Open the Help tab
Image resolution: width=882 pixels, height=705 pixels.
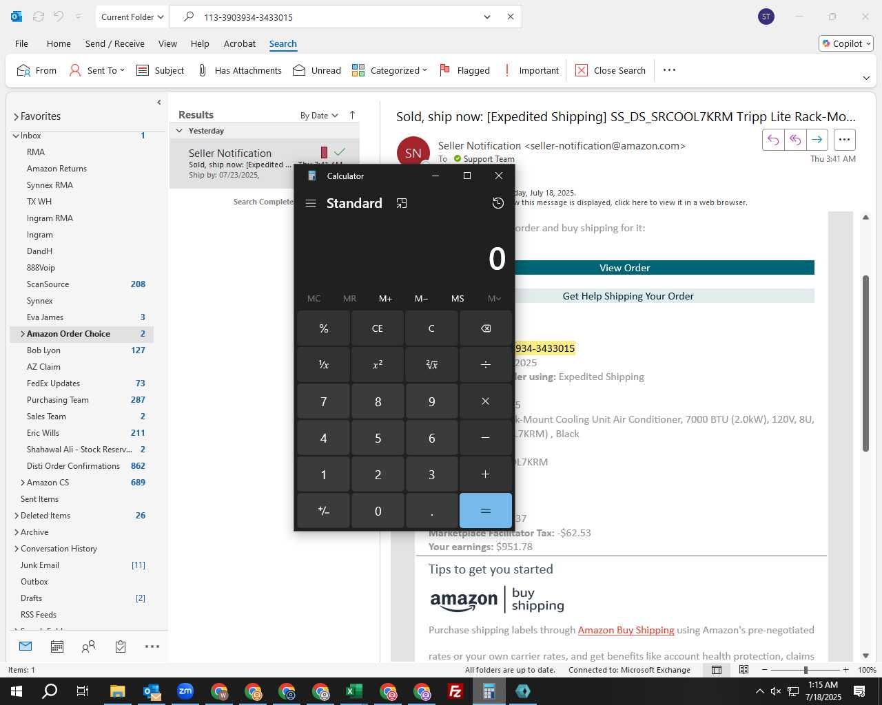[x=200, y=43]
